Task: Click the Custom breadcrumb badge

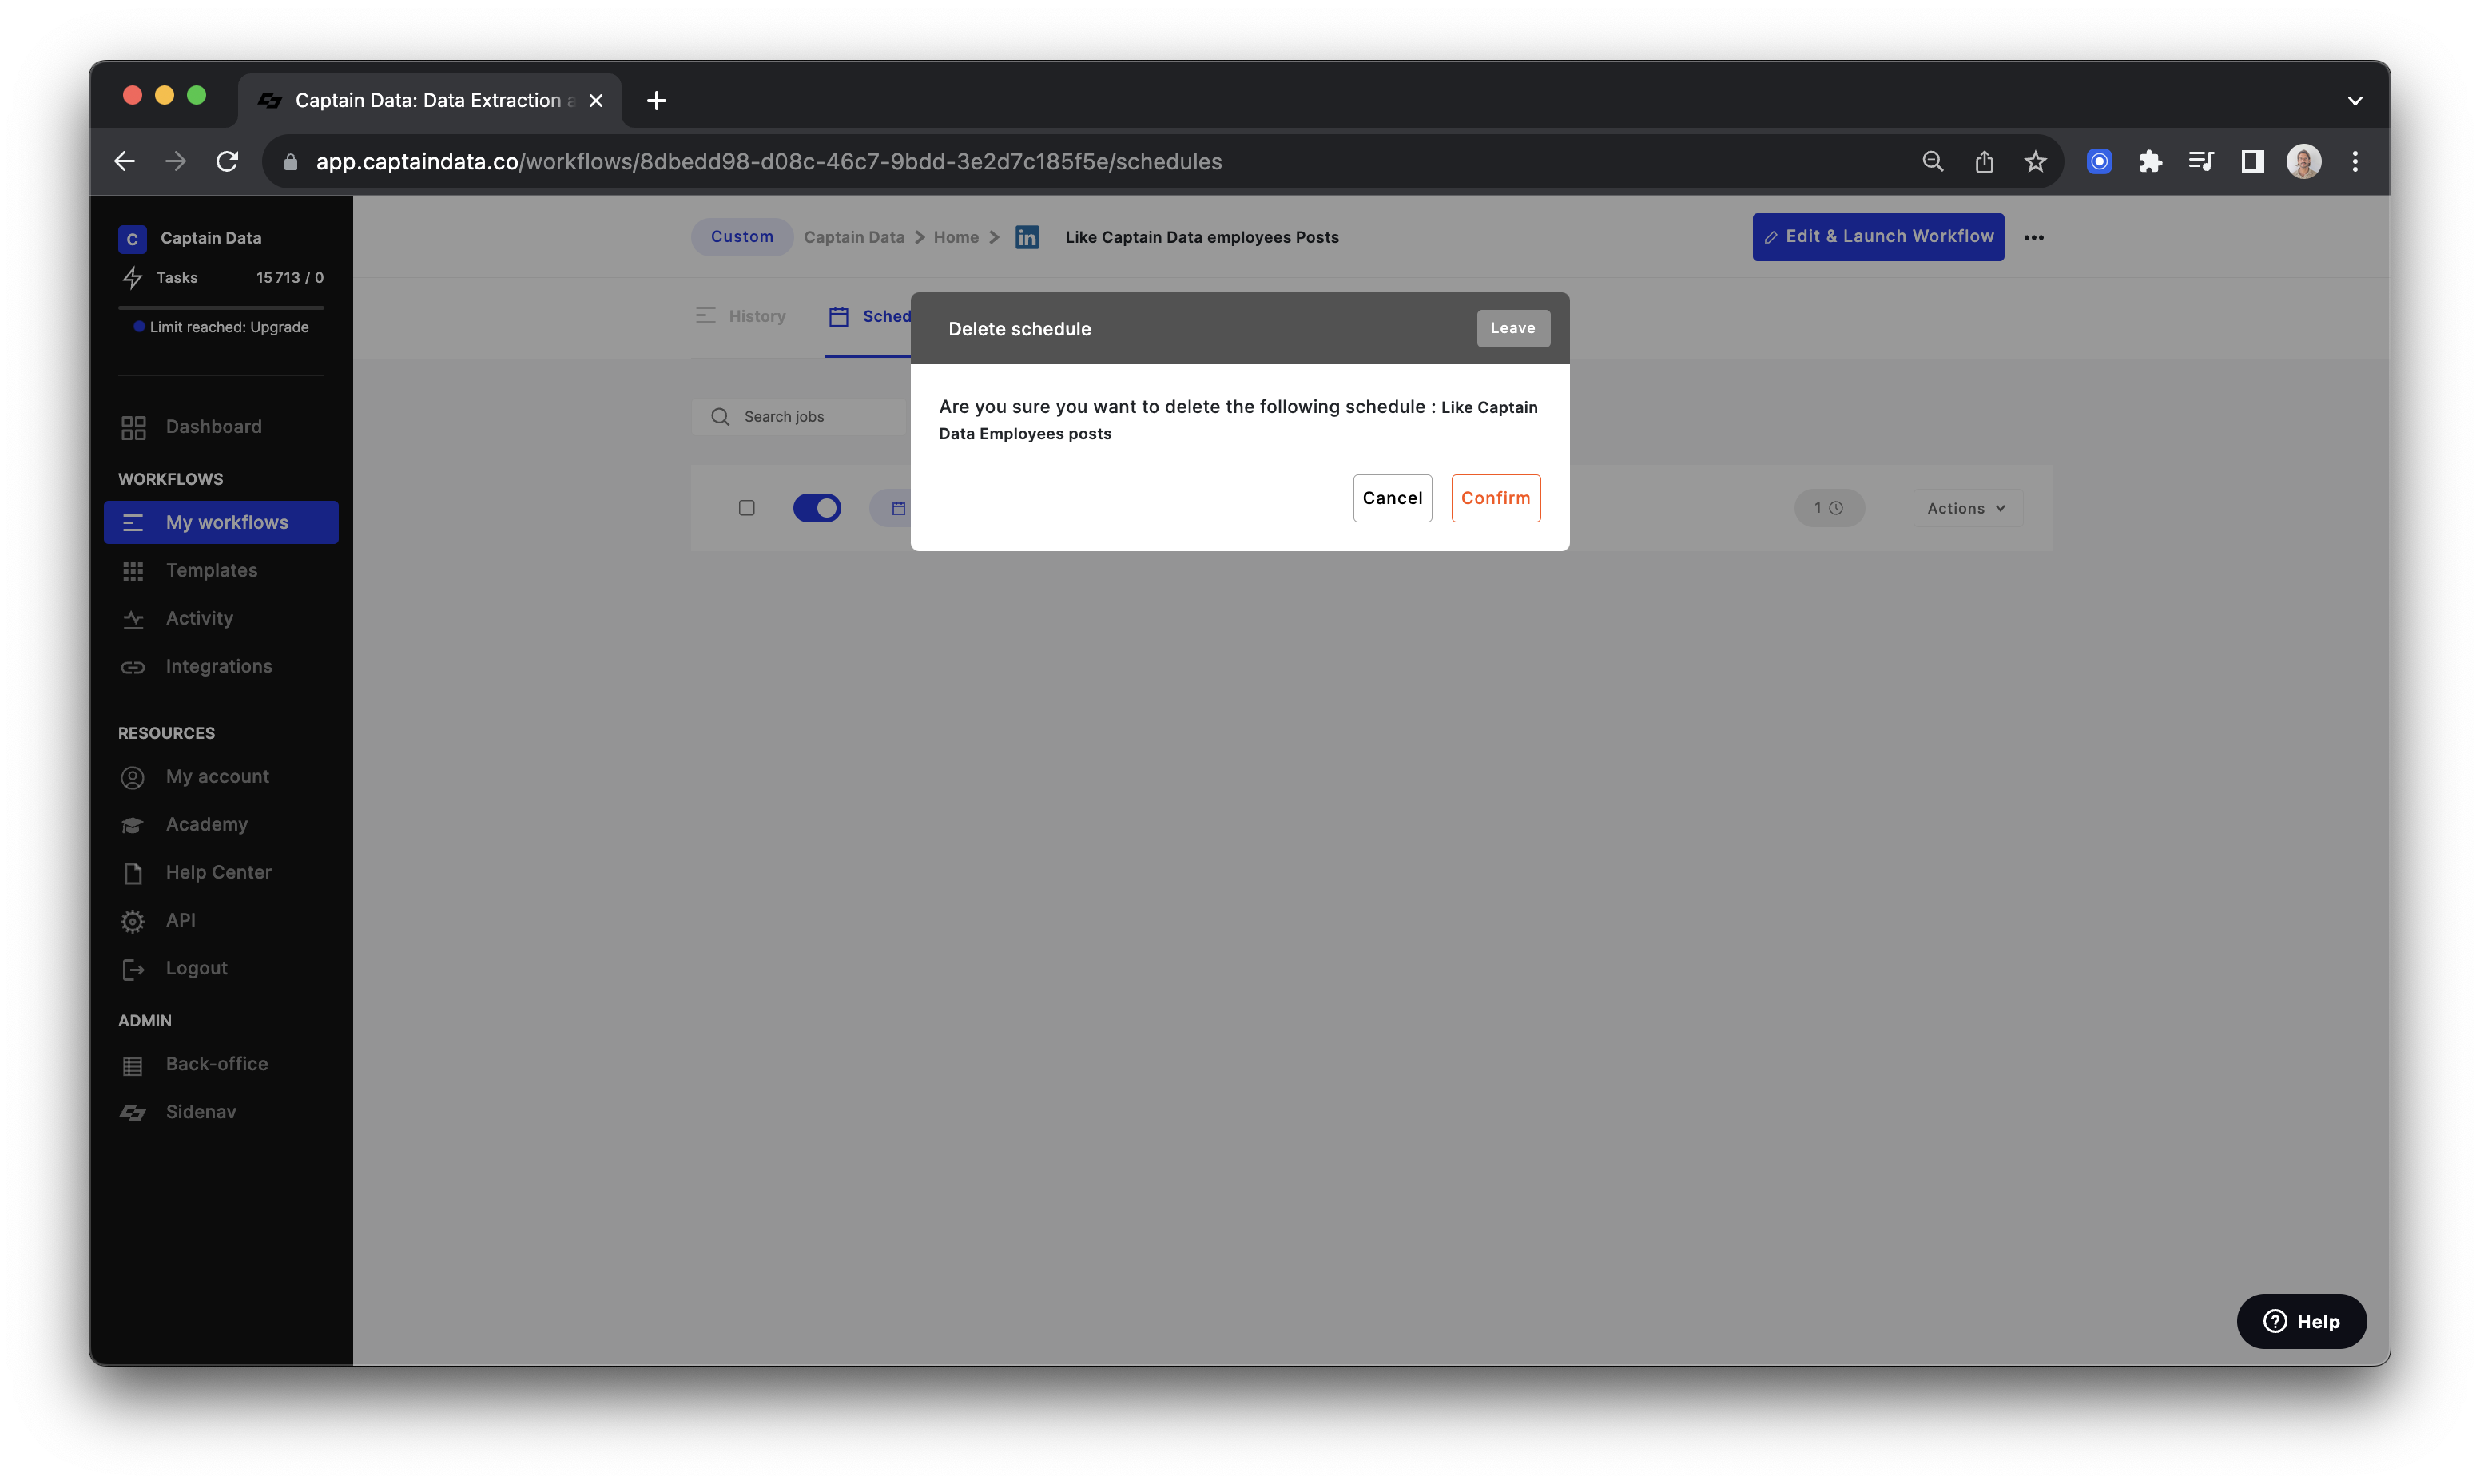Action: pos(742,237)
